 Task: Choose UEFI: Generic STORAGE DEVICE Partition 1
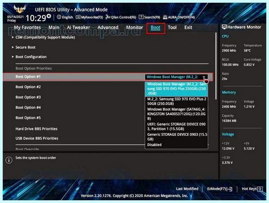coord(177,126)
